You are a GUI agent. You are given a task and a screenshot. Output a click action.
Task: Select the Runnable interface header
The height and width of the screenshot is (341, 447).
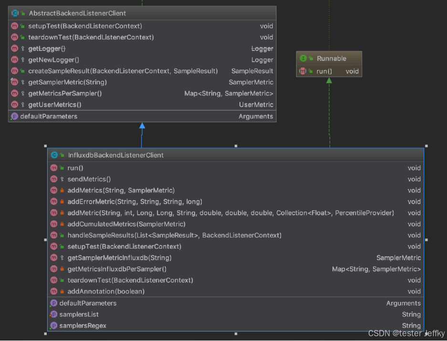point(329,59)
